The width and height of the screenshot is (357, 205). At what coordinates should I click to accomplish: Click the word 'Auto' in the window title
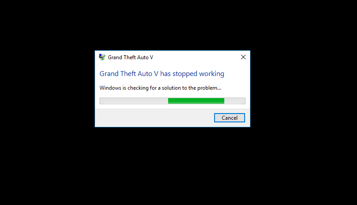(143, 57)
